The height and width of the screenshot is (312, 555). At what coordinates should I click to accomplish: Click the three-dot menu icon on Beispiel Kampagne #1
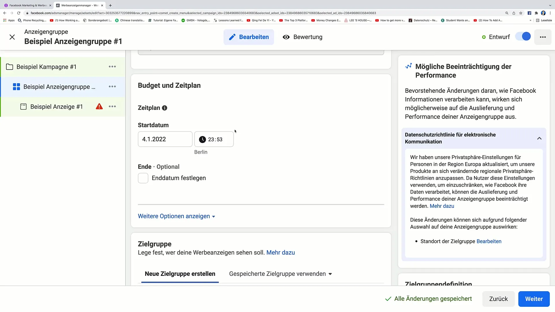(113, 67)
